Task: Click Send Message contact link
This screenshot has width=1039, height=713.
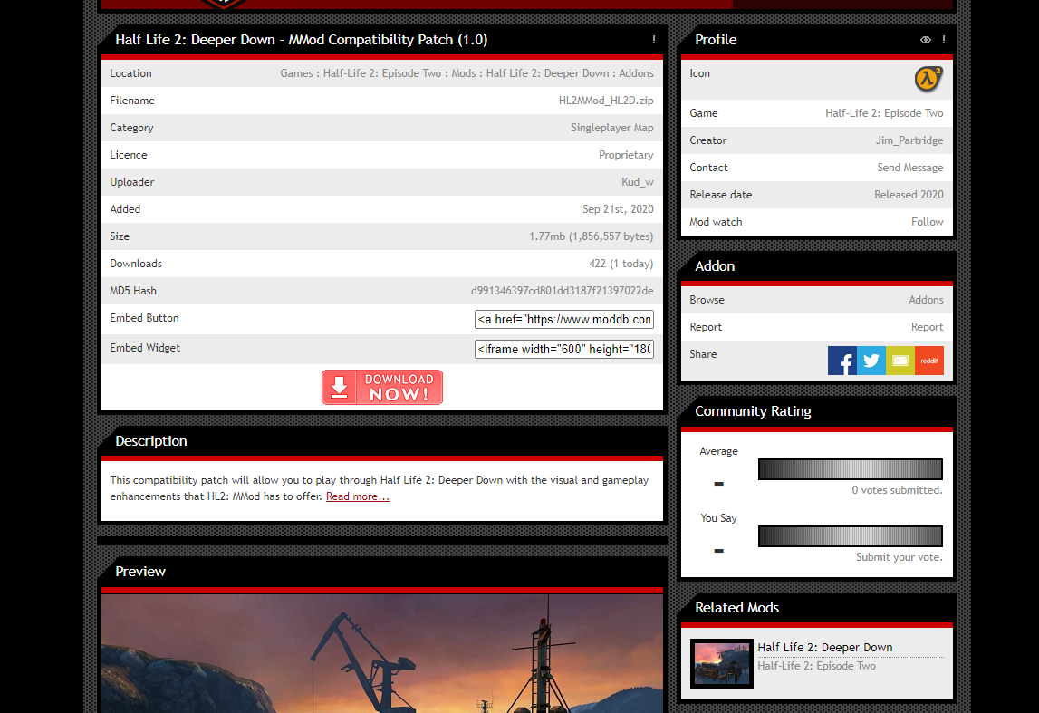Action: [x=910, y=168]
